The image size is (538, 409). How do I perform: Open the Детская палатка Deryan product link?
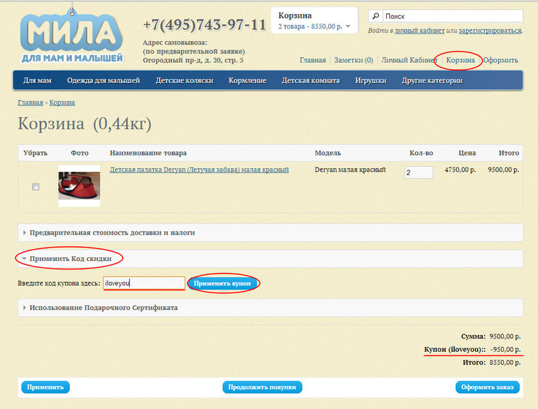point(199,170)
